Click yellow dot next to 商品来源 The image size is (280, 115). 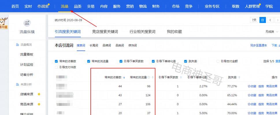39,104
